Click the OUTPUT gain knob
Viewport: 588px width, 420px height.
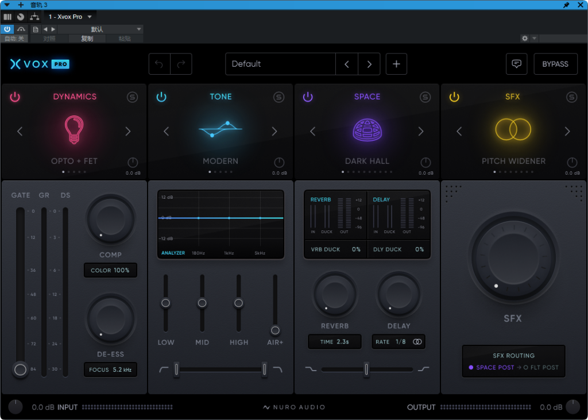pos(572,407)
